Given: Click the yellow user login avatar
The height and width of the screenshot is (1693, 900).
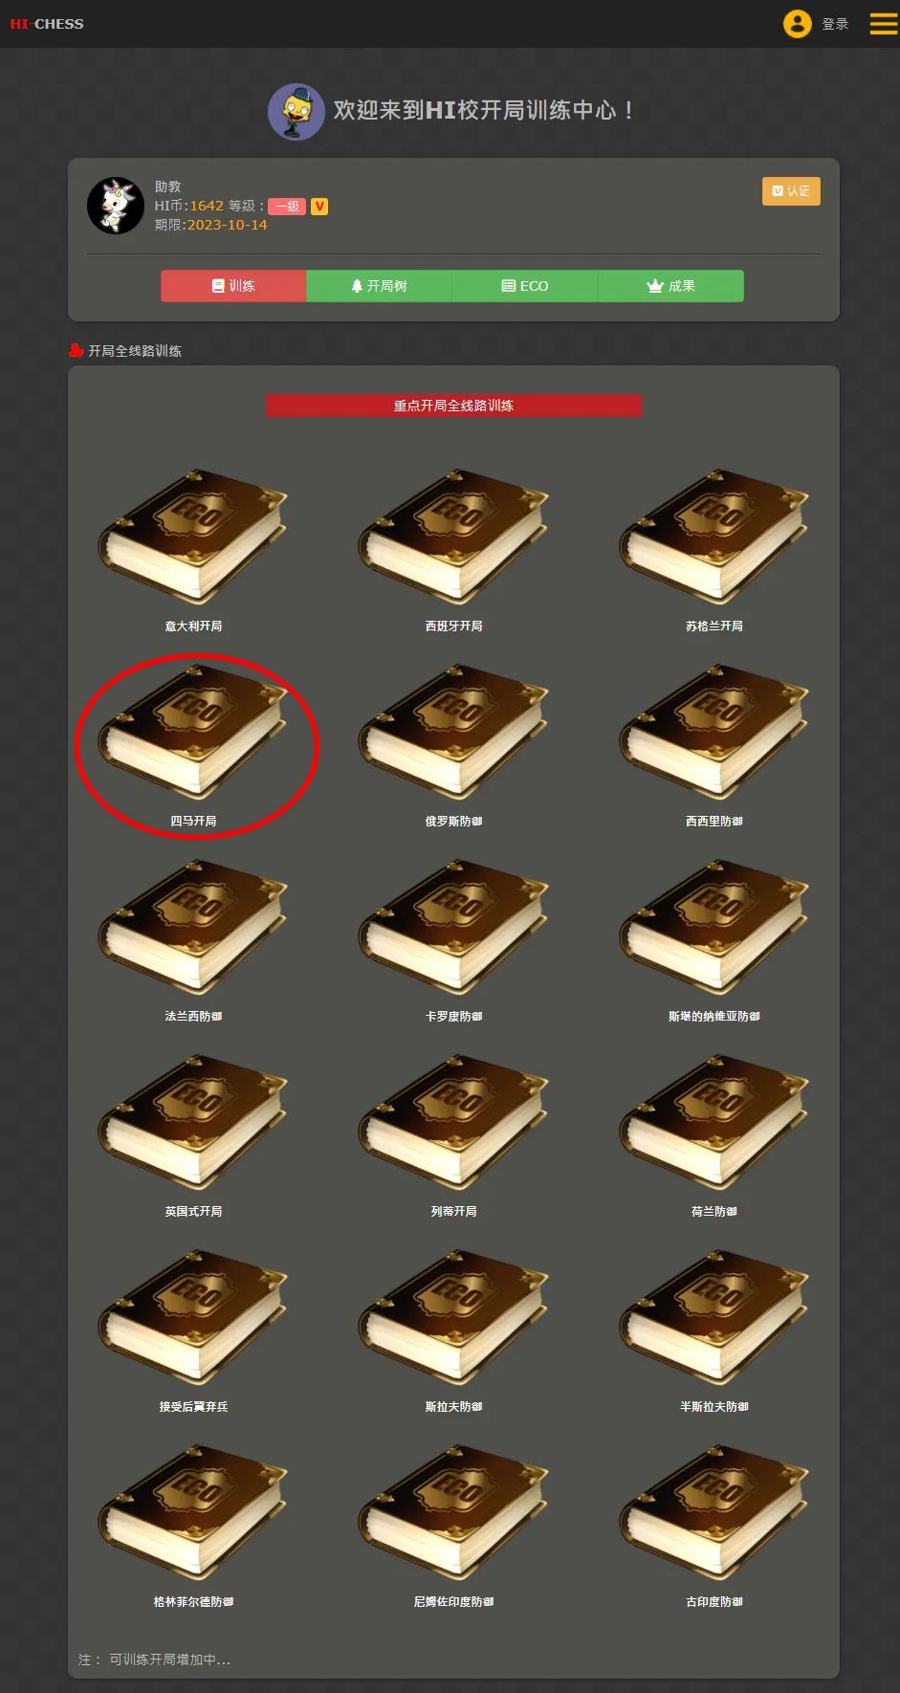Looking at the screenshot, I should [x=797, y=24].
